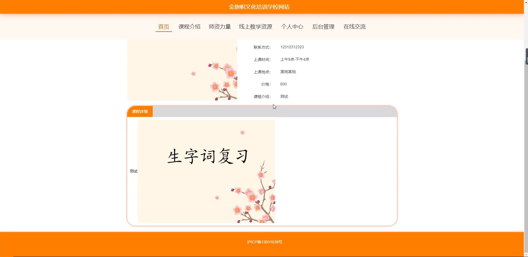Click the scrollbar down arrow

coord(526,255)
